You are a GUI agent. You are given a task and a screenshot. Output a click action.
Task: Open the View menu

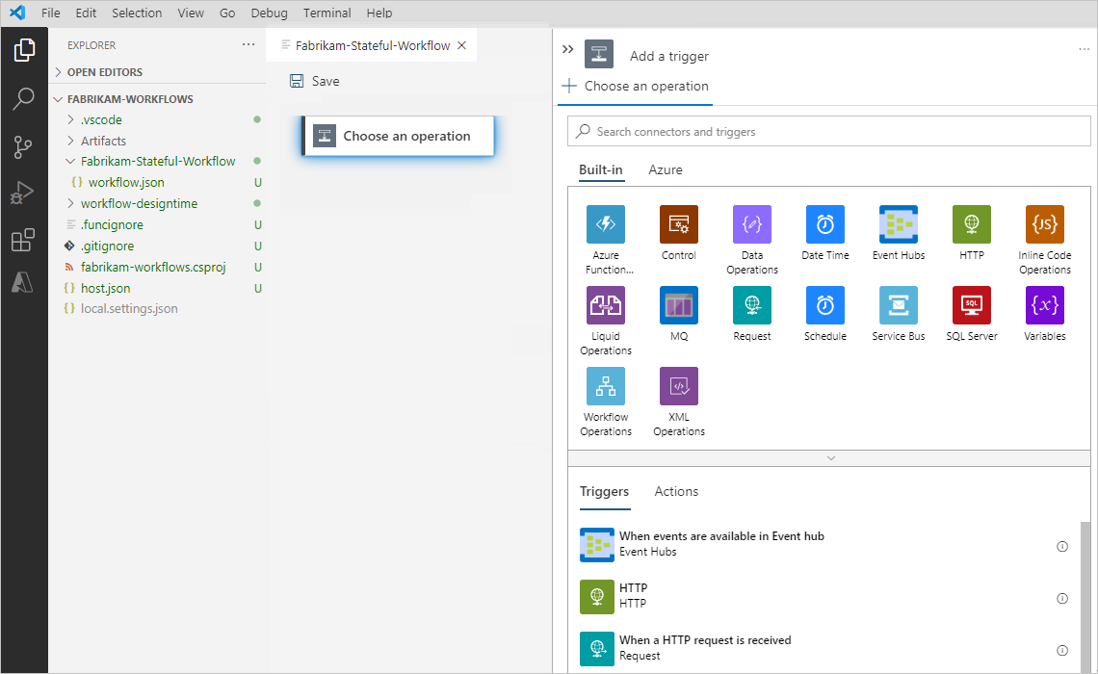(x=191, y=13)
